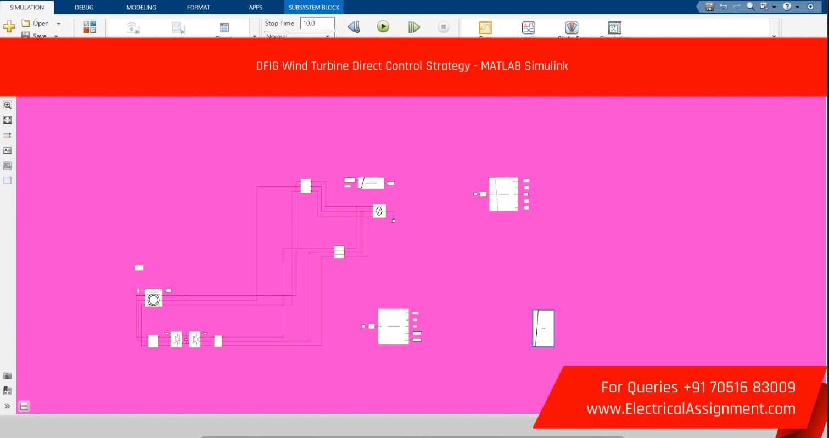Select the Image tool in the palette
The image size is (829, 438).
tap(7, 165)
